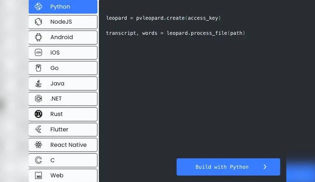Select the Python language tab
The width and height of the screenshot is (315, 182).
click(x=63, y=7)
